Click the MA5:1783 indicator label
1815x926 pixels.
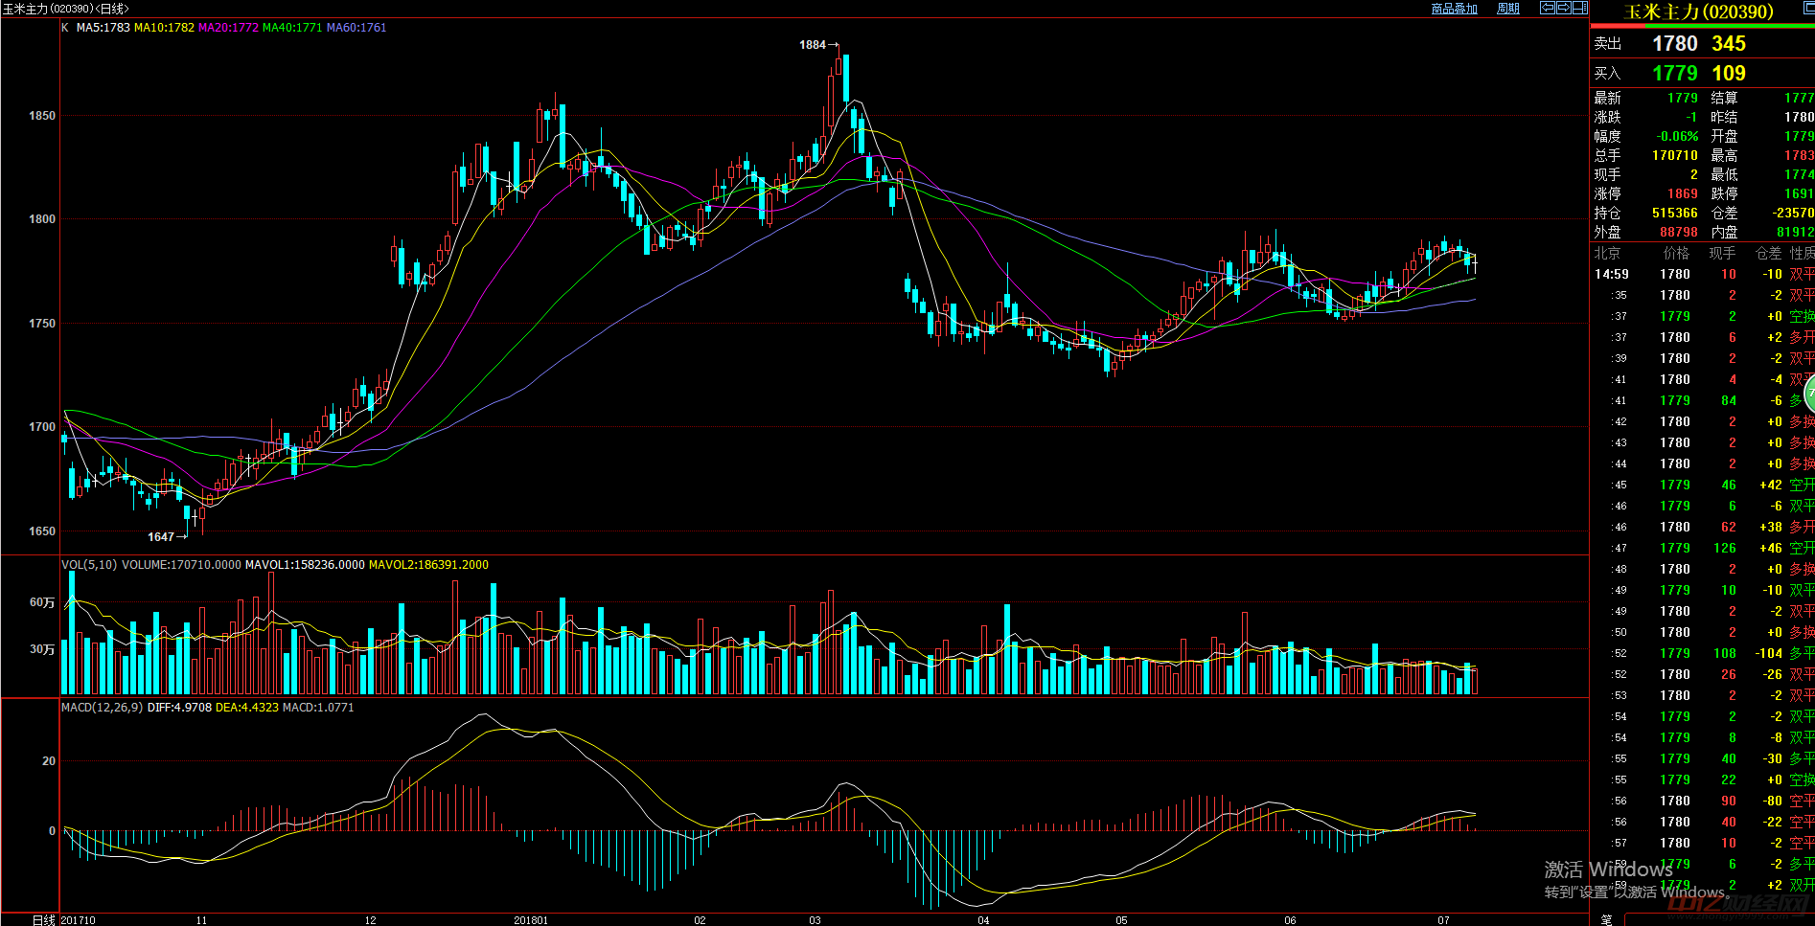(103, 28)
